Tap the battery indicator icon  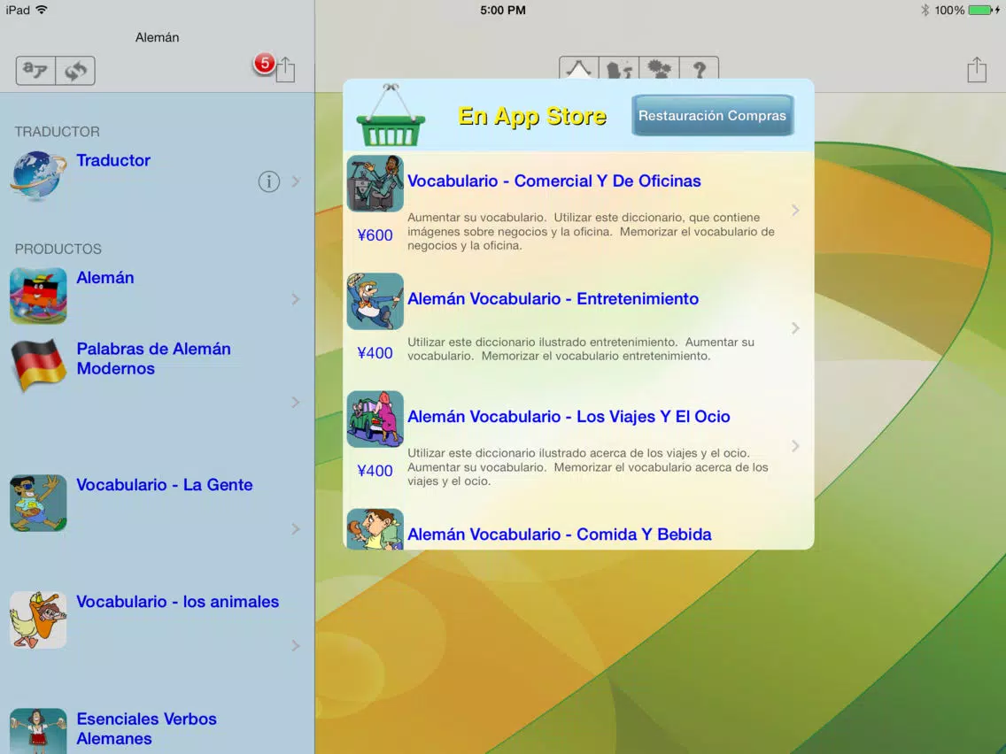pyautogui.click(x=980, y=10)
